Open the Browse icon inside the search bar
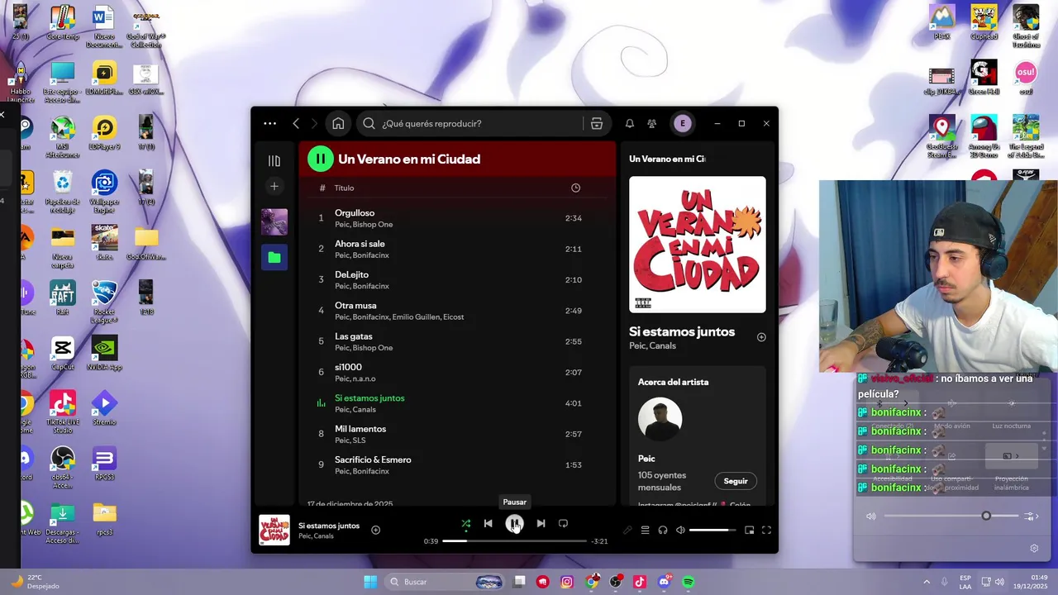 [597, 124]
